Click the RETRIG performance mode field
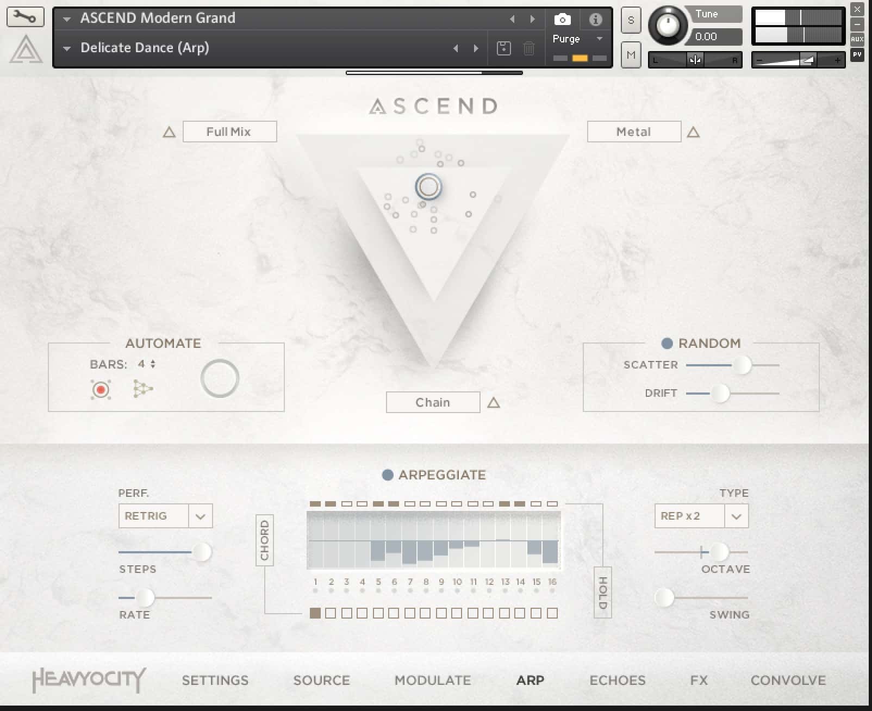 click(154, 516)
